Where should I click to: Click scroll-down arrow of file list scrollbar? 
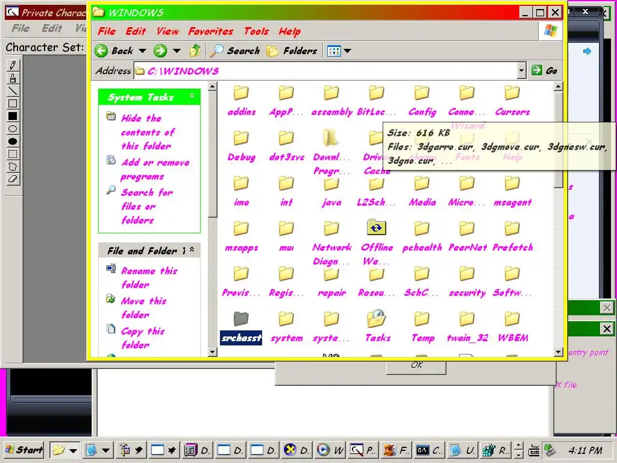tap(558, 351)
